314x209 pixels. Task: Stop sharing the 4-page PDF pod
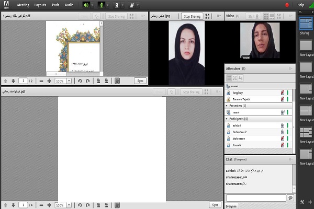click(x=191, y=92)
